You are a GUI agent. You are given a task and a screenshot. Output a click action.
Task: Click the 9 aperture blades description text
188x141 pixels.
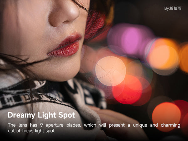click(x=94, y=128)
